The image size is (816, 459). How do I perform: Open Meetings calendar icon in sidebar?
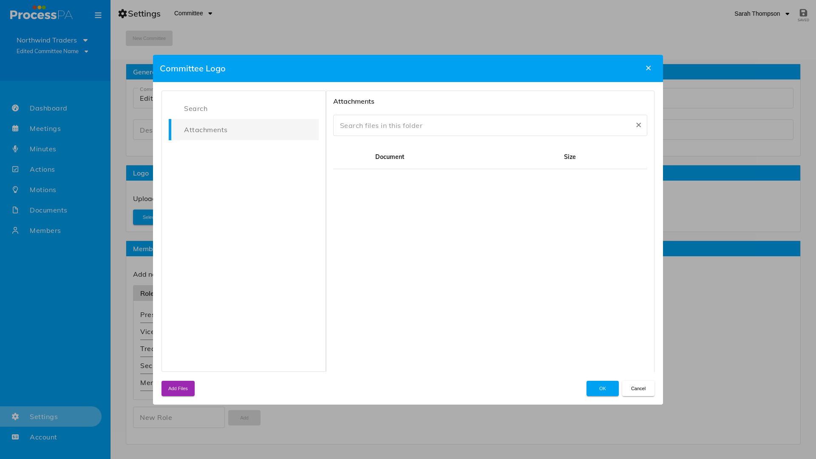click(x=15, y=128)
